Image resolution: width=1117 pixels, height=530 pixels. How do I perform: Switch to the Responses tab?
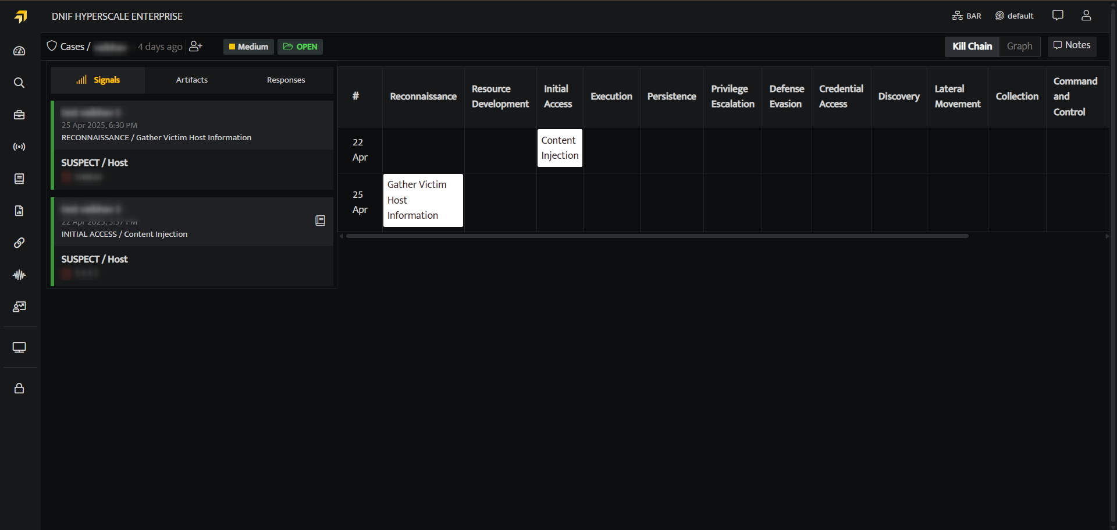[x=286, y=80]
